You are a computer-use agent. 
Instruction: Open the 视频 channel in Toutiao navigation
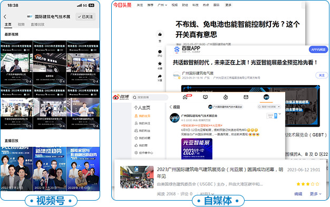[x=174, y=5]
